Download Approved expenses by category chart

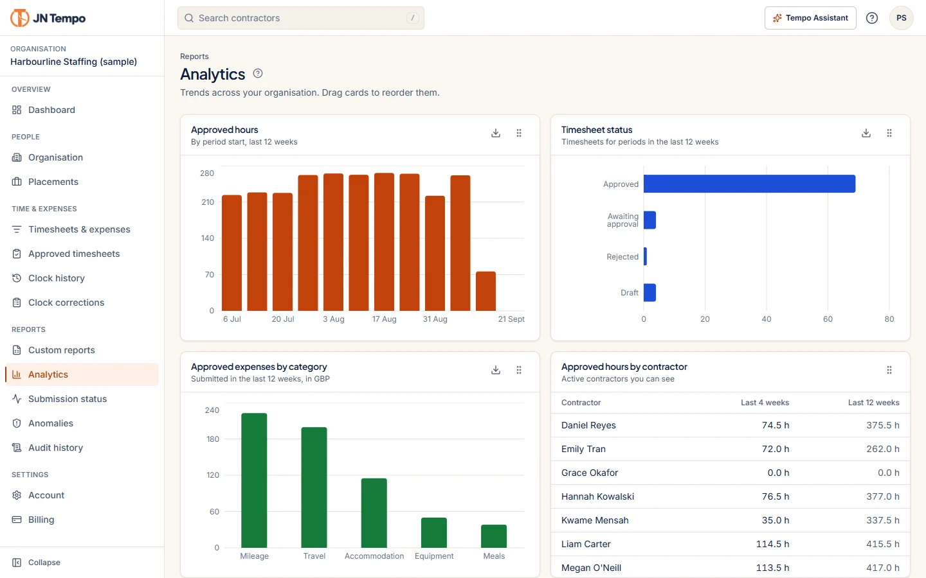click(x=496, y=370)
